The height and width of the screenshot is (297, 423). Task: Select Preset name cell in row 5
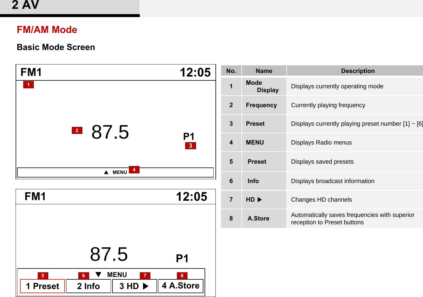click(264, 162)
